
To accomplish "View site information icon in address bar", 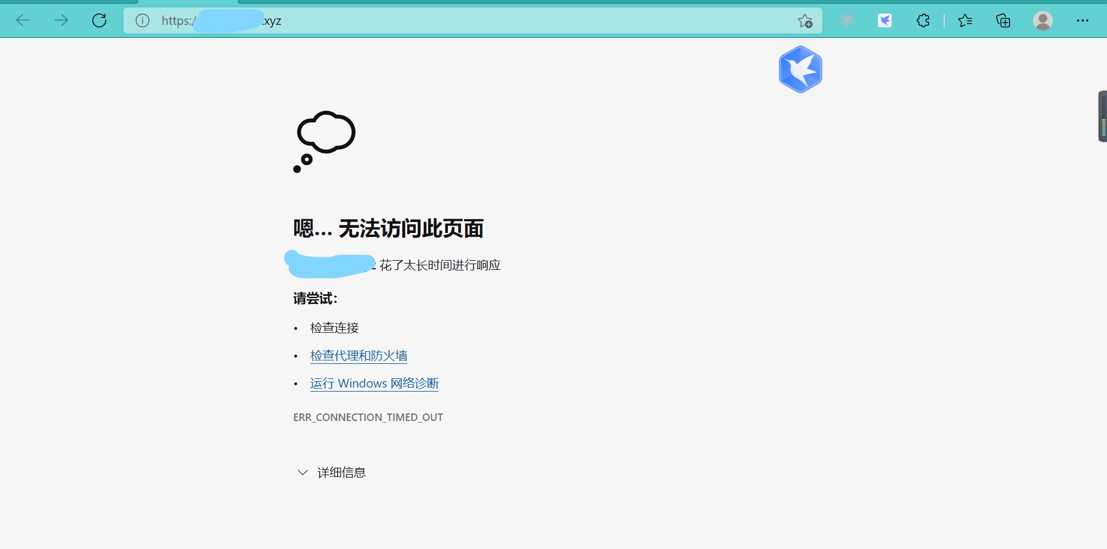I will pos(143,21).
